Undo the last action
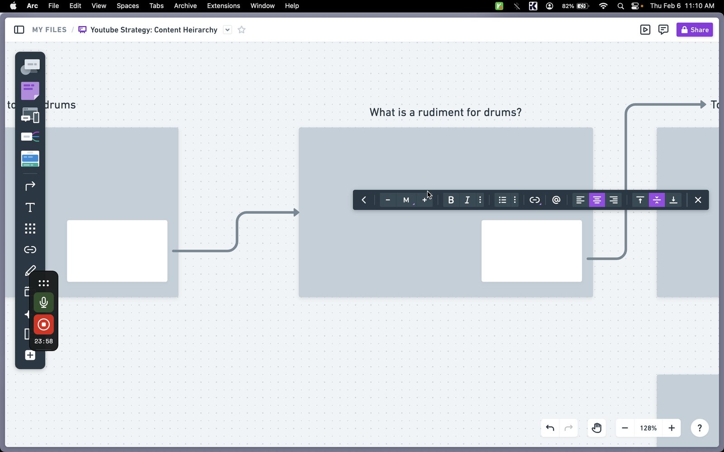Viewport: 724px width, 452px height. pyautogui.click(x=550, y=428)
